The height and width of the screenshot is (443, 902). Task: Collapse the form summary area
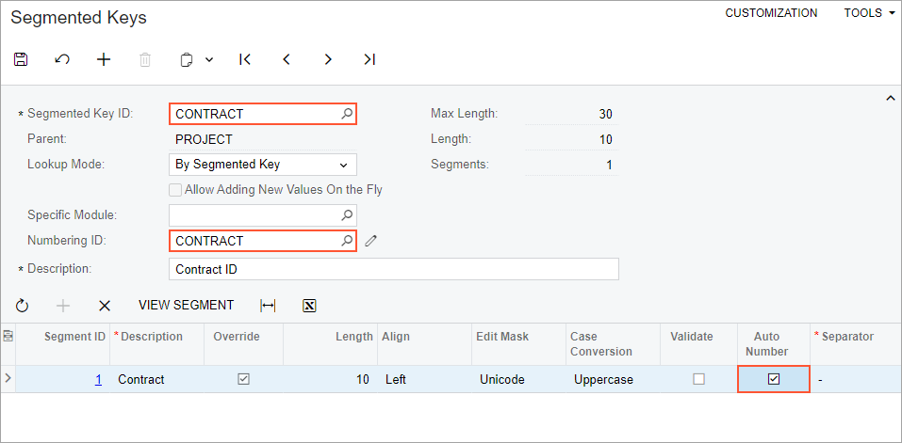[889, 98]
